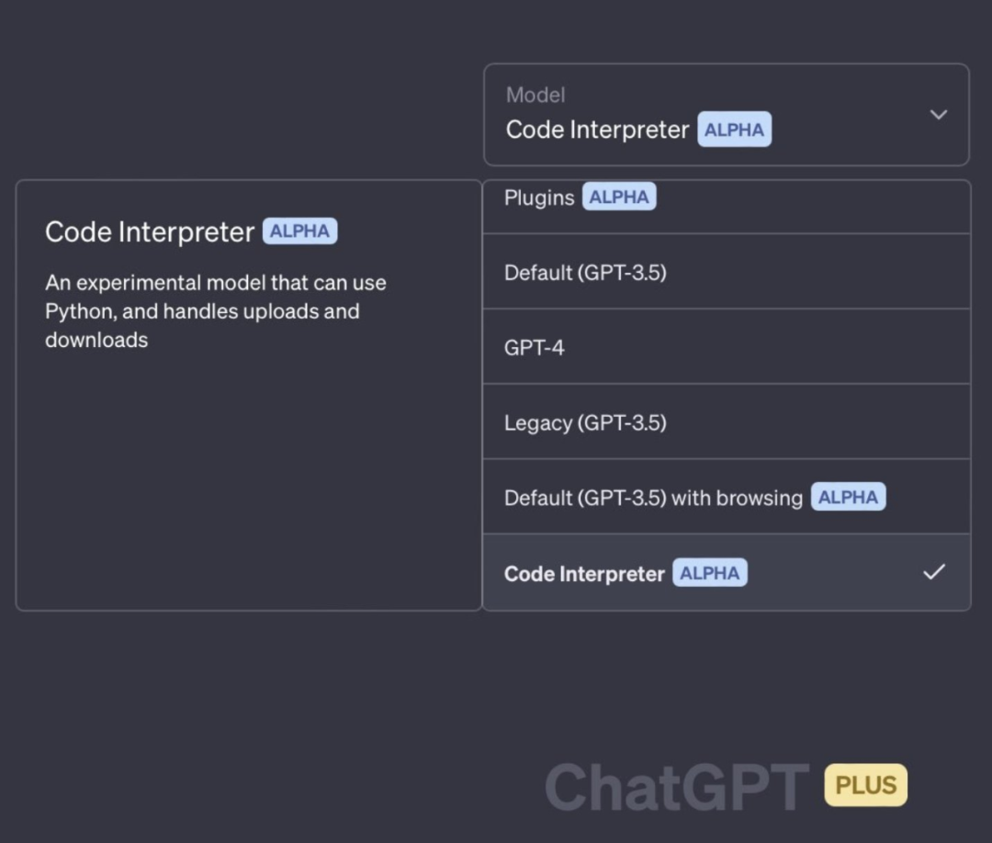Click the Code Interpreter list entry
The width and height of the screenshot is (992, 843).
click(x=584, y=574)
